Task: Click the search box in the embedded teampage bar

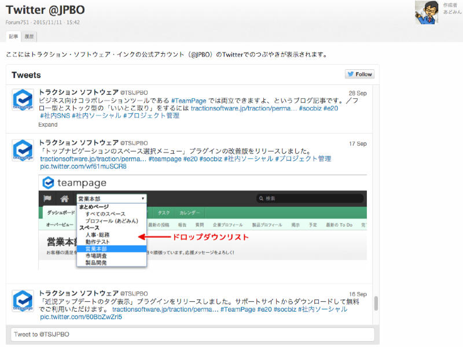Action: click(310, 198)
